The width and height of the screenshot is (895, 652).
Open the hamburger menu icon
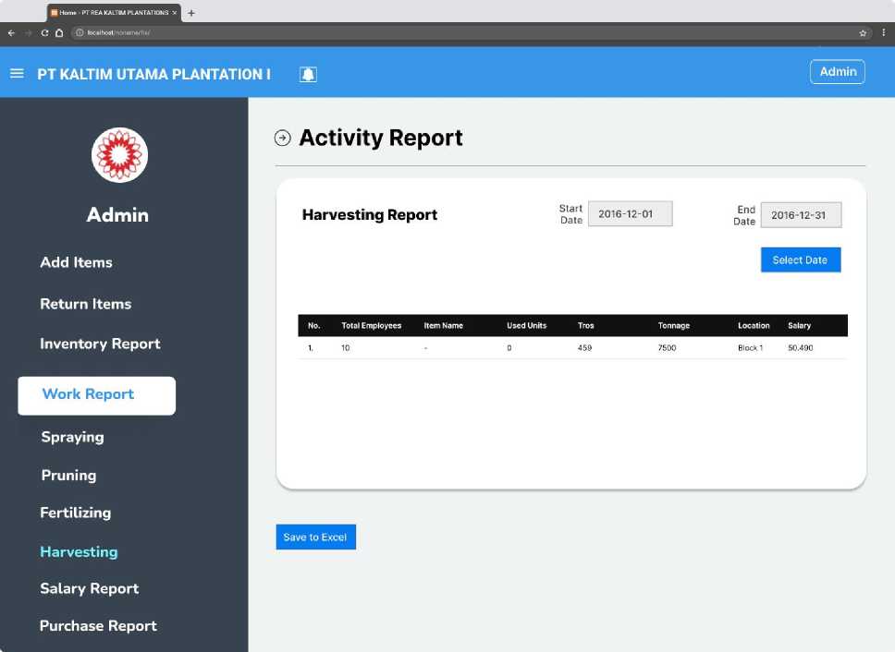[x=18, y=74]
